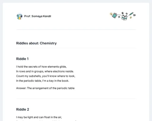Image resolution: width=152 pixels, height=121 pixels.
Task: Click the line 'I hold the secrets of how elements glide'
Action: coord(41,67)
